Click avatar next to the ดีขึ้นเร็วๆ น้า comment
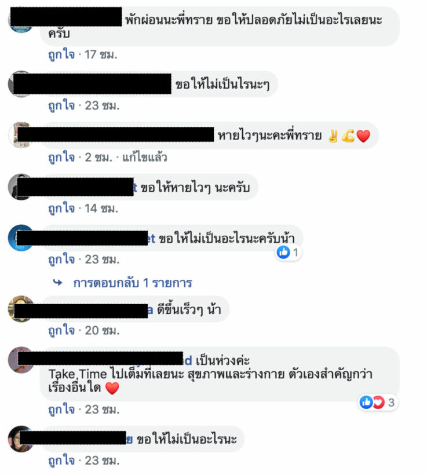This screenshot has width=427, height=475. click(x=21, y=309)
